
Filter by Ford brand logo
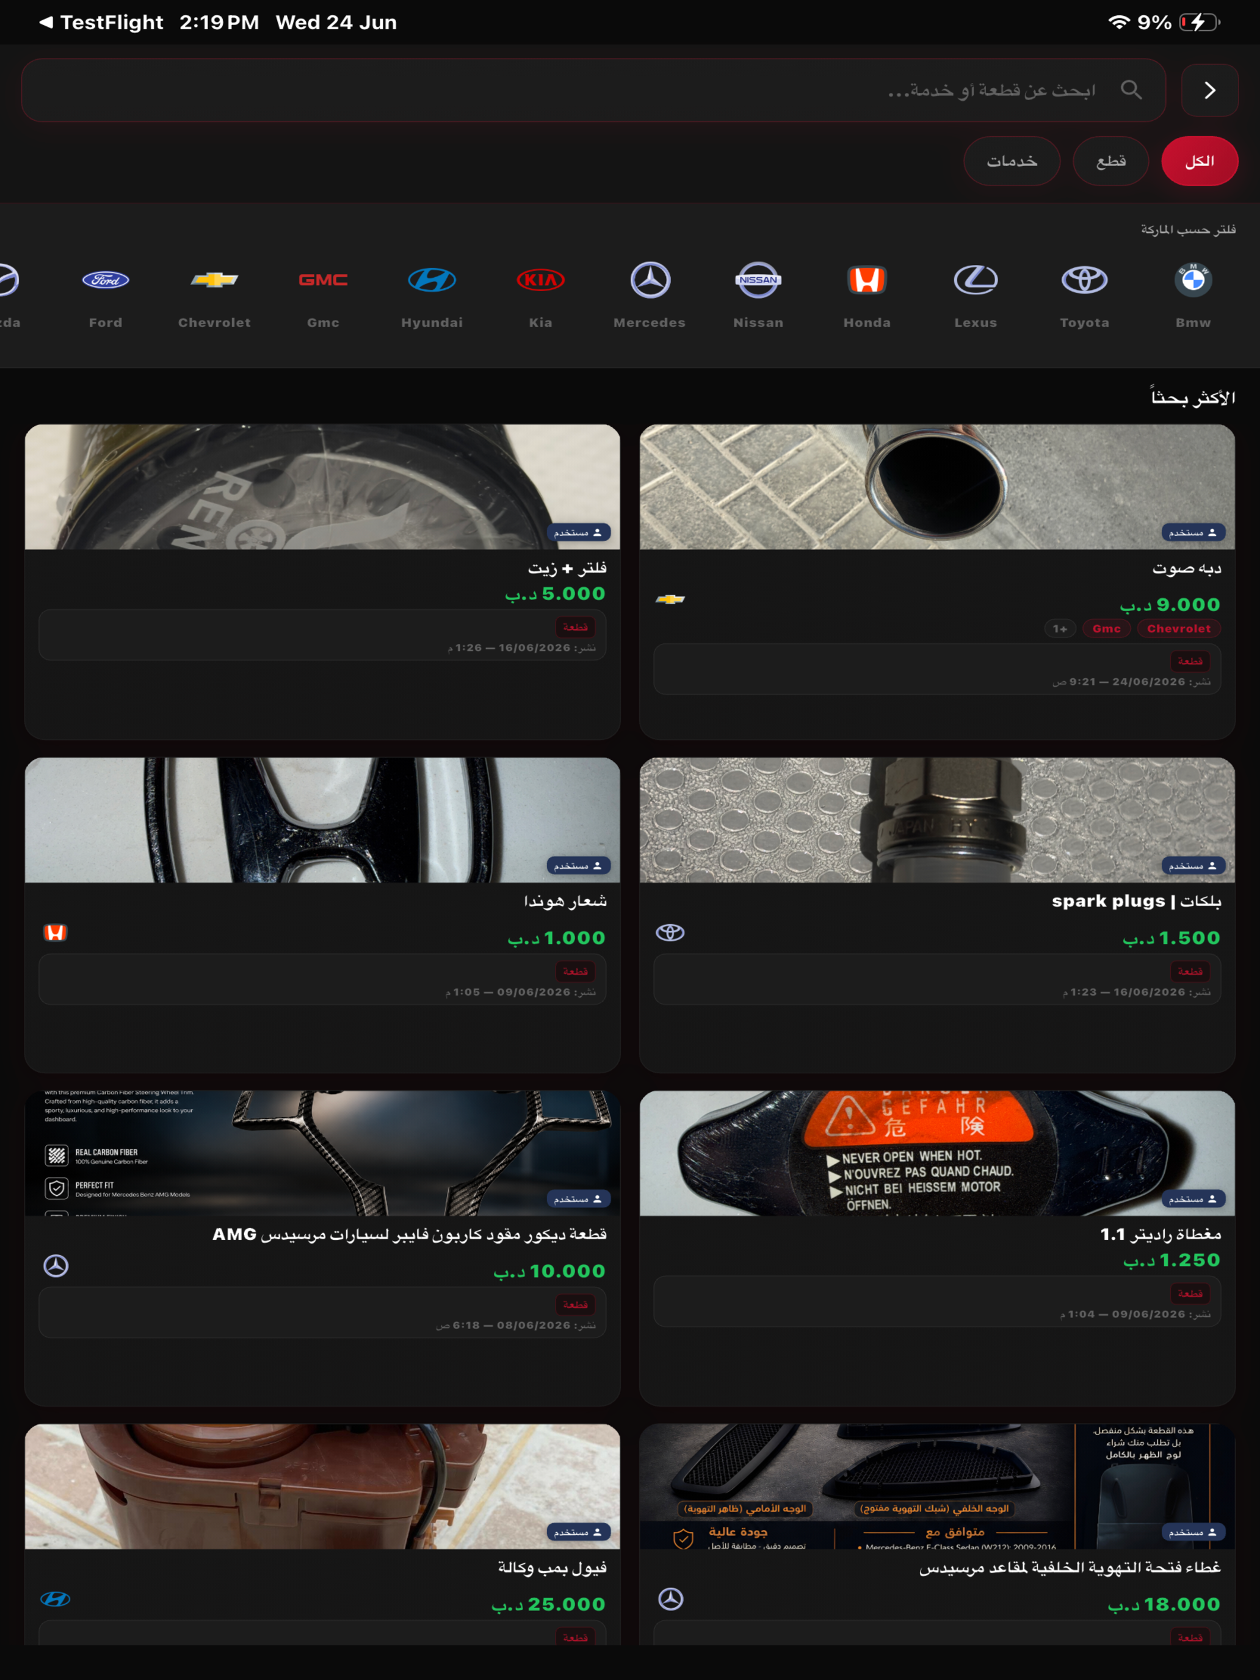tap(106, 280)
